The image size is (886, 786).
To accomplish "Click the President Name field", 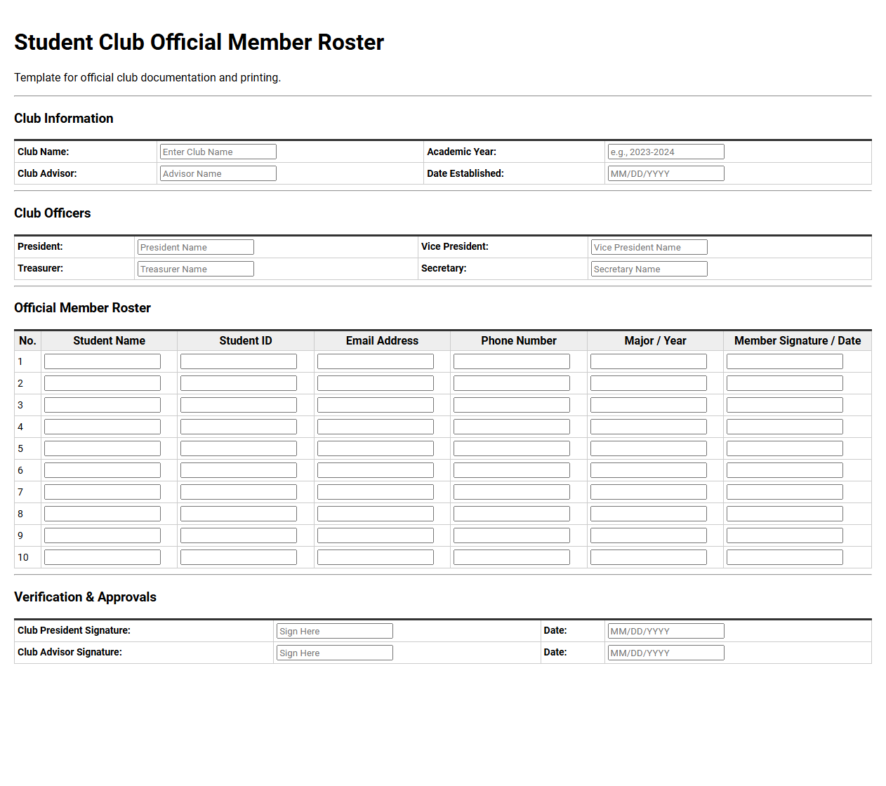I will (196, 247).
